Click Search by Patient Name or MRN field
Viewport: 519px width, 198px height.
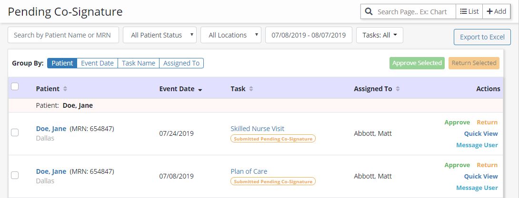63,35
